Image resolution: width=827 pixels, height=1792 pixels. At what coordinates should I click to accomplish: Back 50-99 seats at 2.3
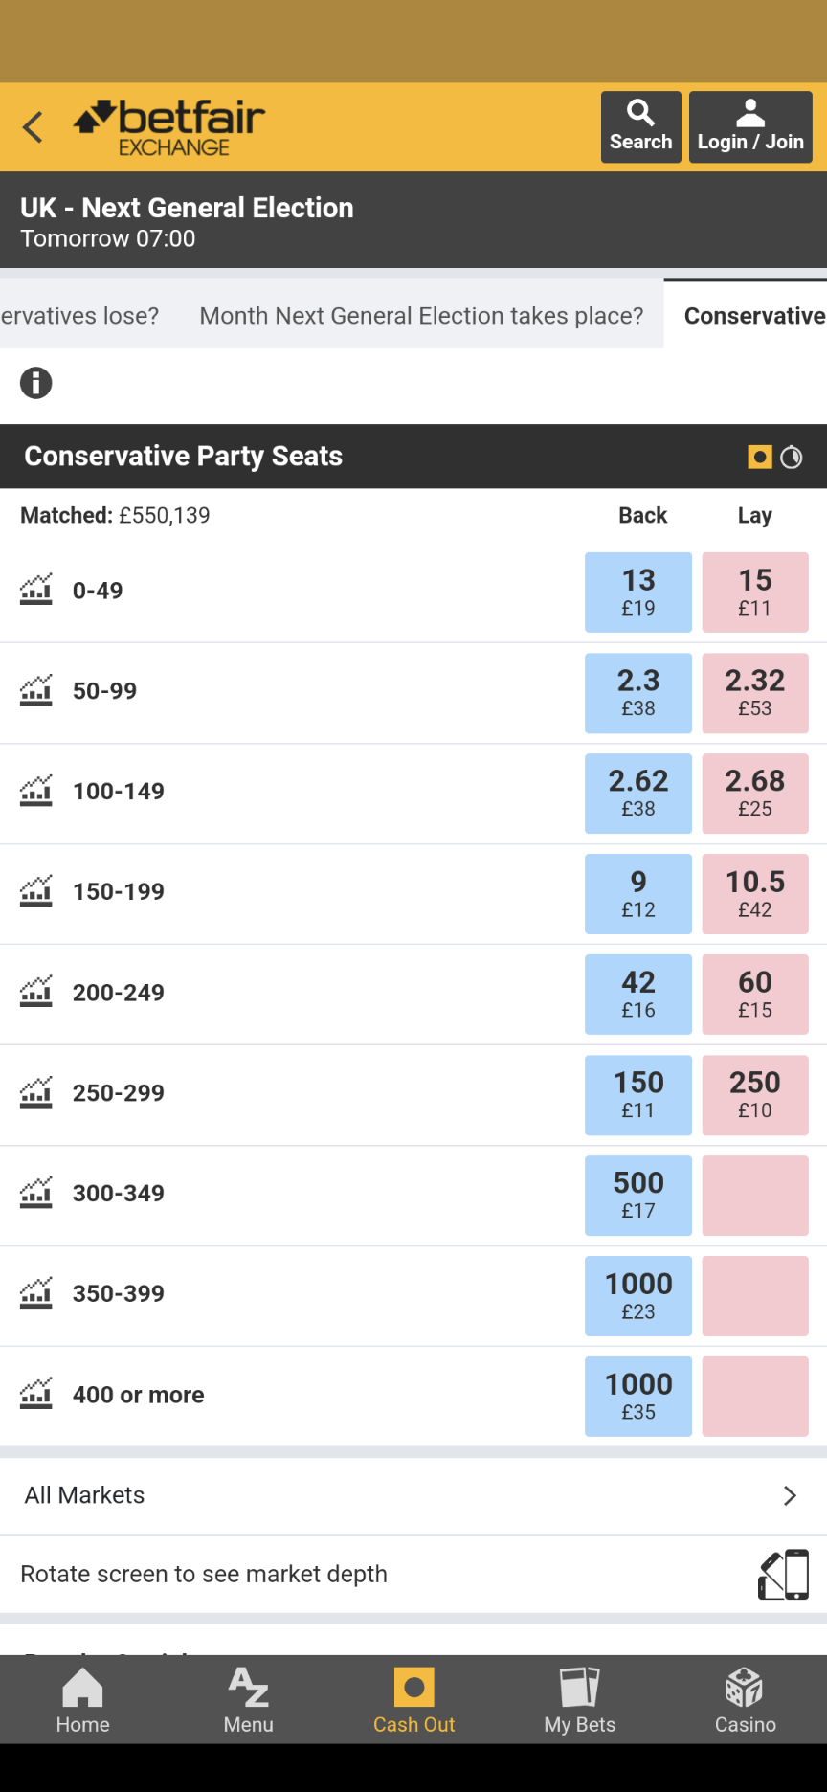(638, 693)
